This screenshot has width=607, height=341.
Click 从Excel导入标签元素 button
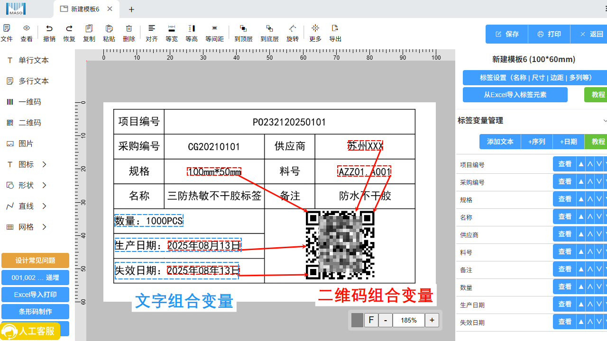[x=515, y=95]
